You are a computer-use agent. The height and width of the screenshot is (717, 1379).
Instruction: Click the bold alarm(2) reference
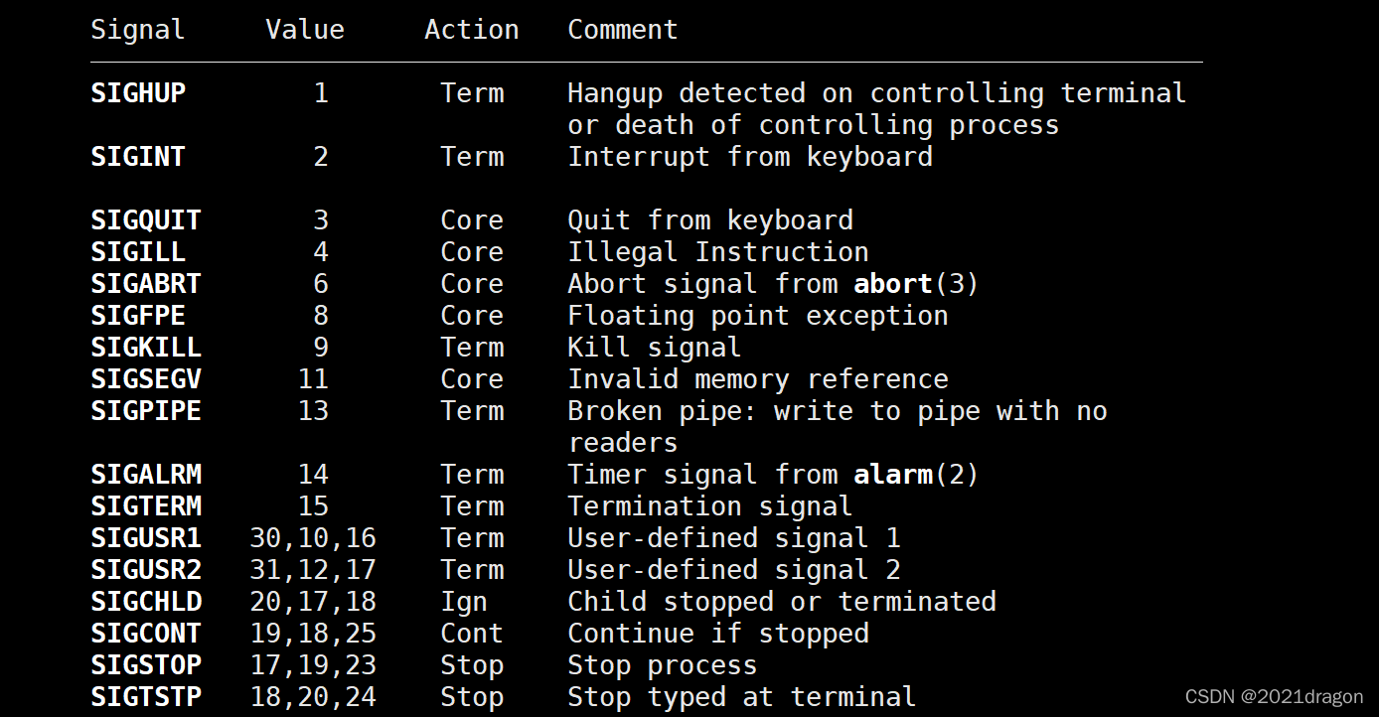click(915, 475)
